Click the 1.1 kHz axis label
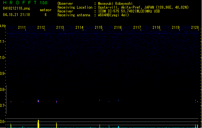Image resolution: width=202 pixels, height=128 pixels. click(x=3, y=42)
